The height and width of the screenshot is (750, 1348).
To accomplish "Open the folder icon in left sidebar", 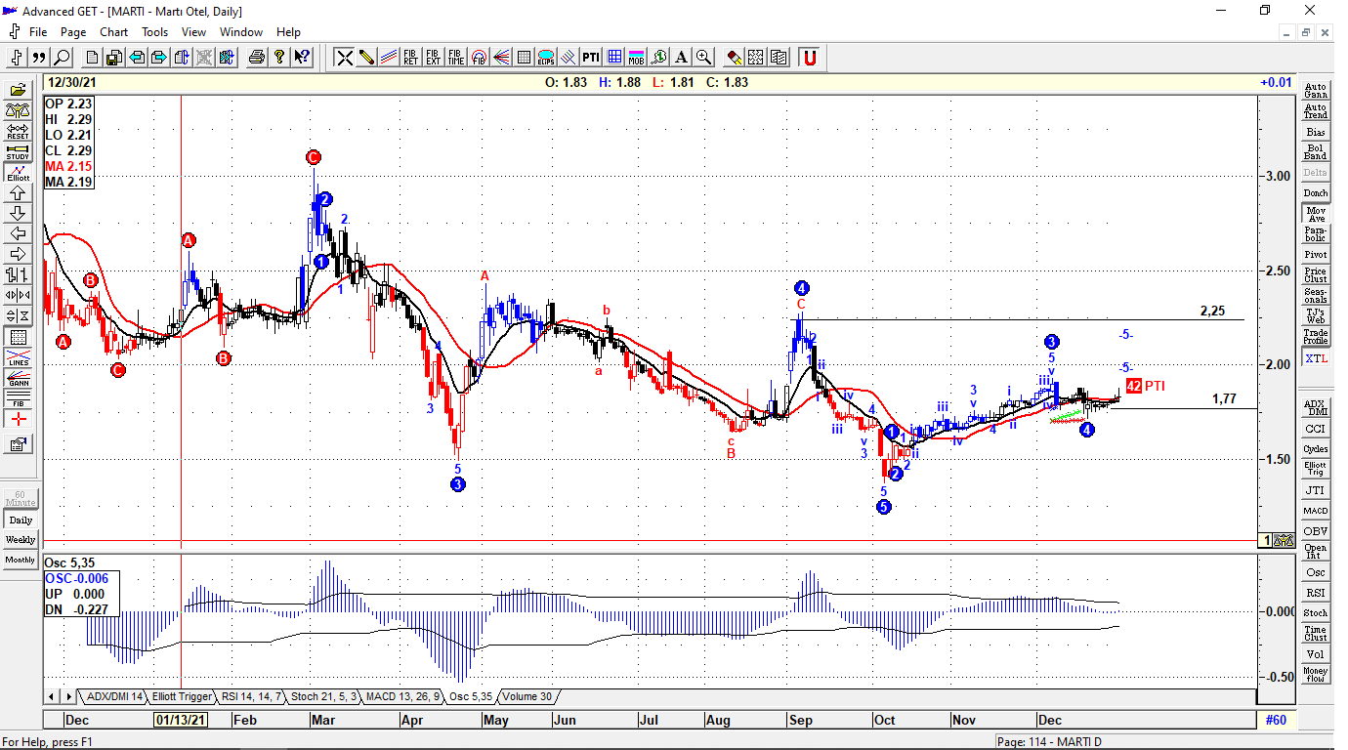I will pos(18,90).
